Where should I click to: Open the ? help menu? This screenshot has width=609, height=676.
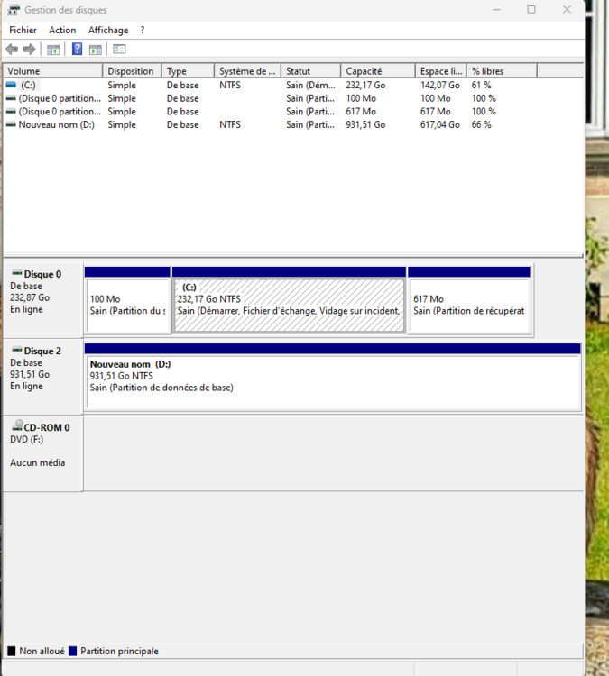(x=142, y=30)
